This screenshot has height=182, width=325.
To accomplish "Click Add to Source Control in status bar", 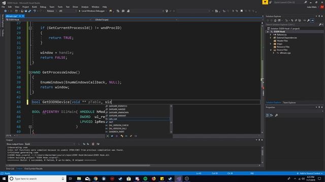I will coord(310,173).
